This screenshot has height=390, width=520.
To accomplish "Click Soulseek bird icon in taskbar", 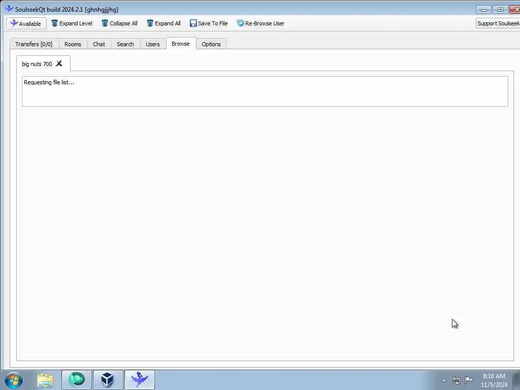I will [x=140, y=380].
